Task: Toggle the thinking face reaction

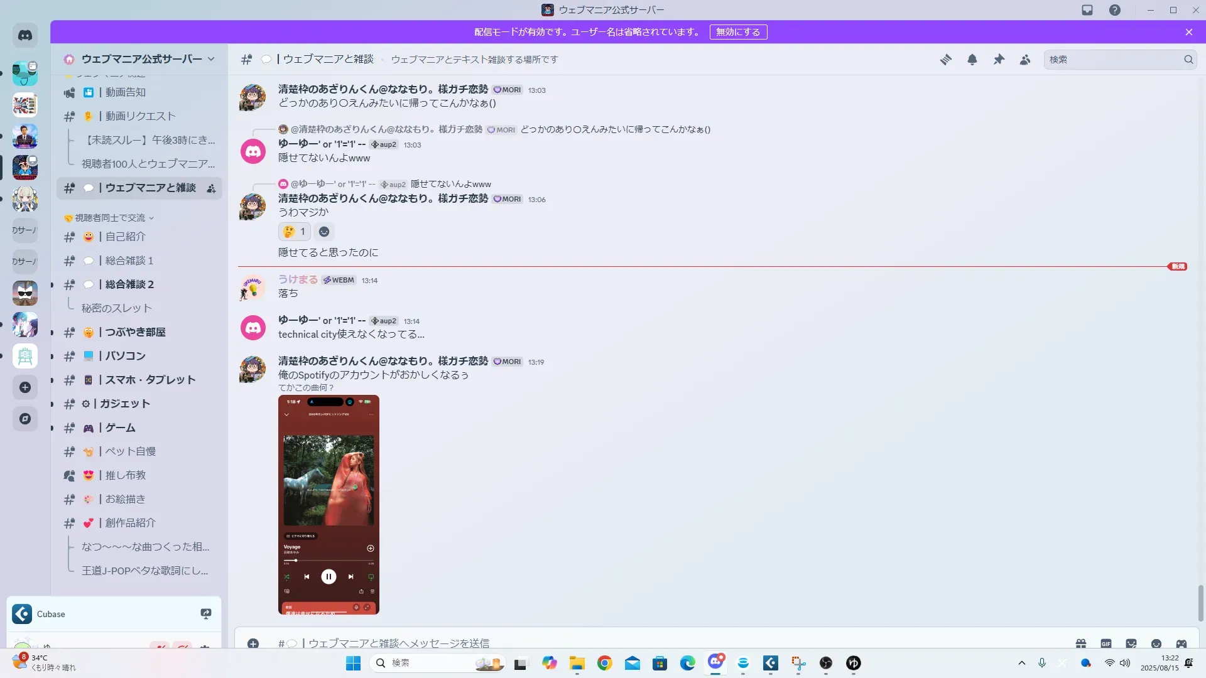Action: 294,232
